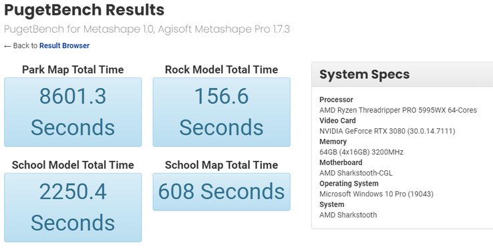The width and height of the screenshot is (493, 251).
Task: Click the School Model 2250.4 Seconds box
Action: tap(73, 208)
